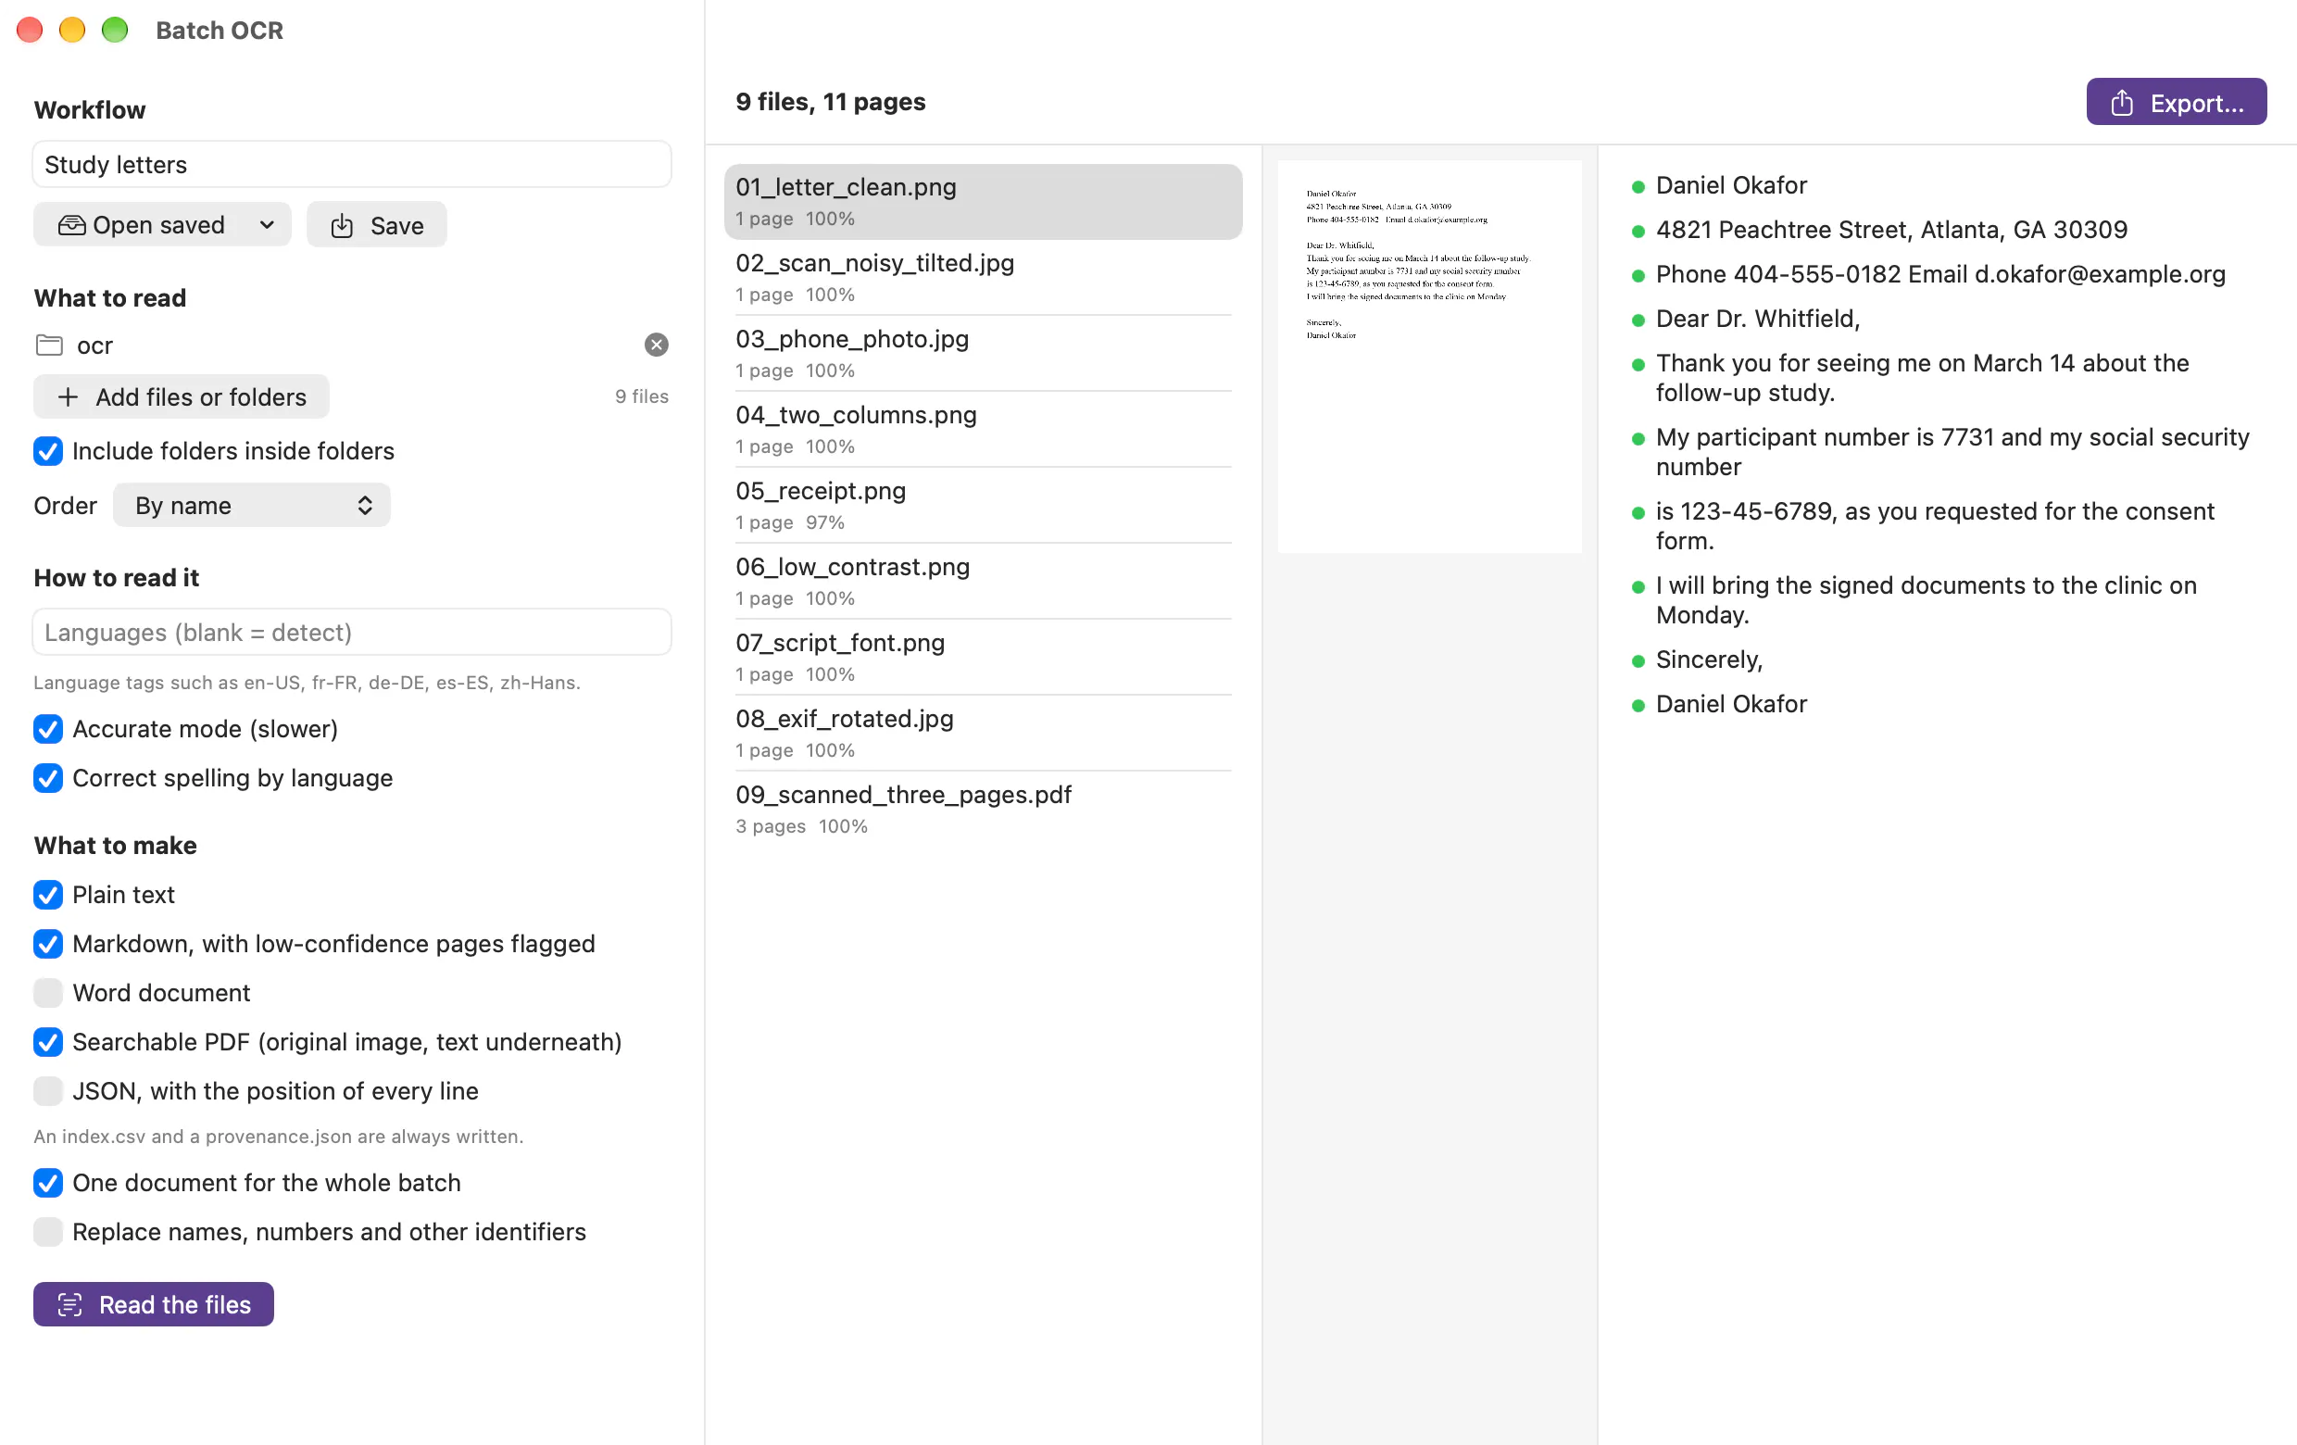Toggle One document for the whole batch
The width and height of the screenshot is (2297, 1445).
click(47, 1183)
